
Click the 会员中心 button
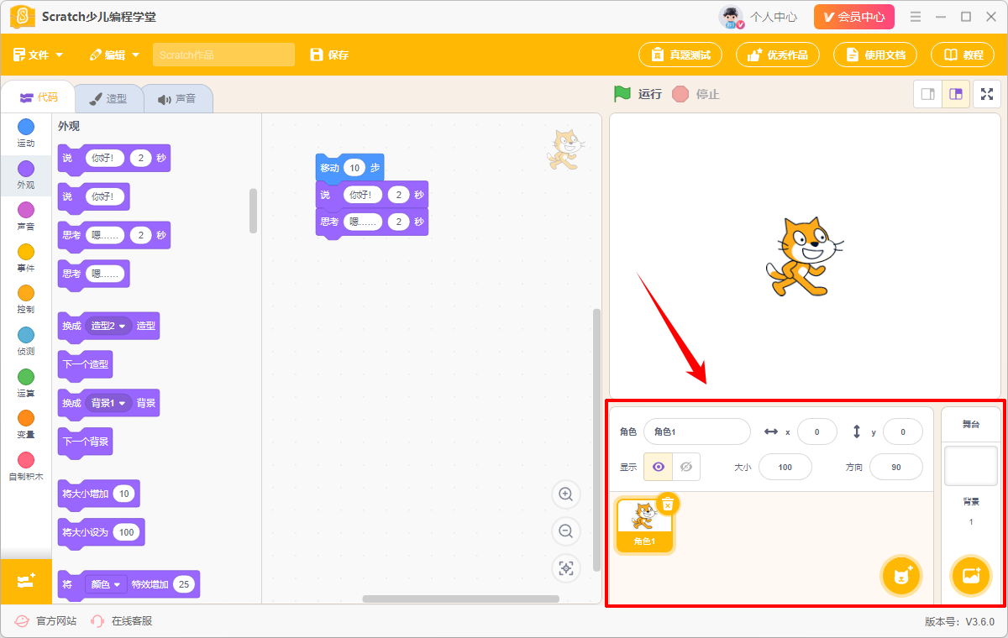pyautogui.click(x=854, y=17)
